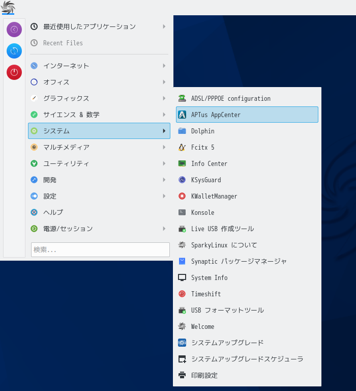The image size is (356, 391).
Task: Click the red power-off round button
Action: (x=14, y=72)
